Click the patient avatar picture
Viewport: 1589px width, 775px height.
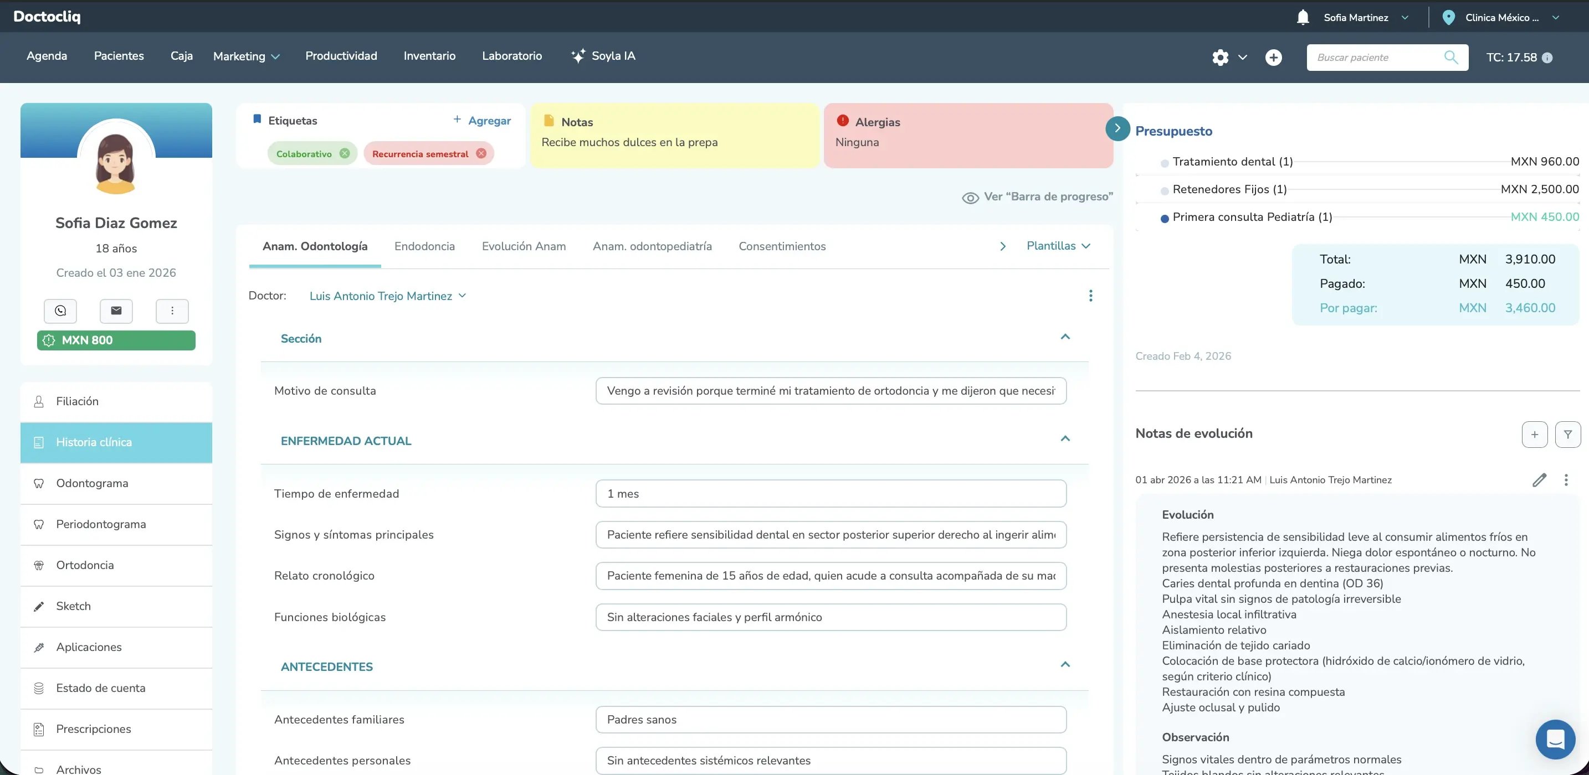116,158
